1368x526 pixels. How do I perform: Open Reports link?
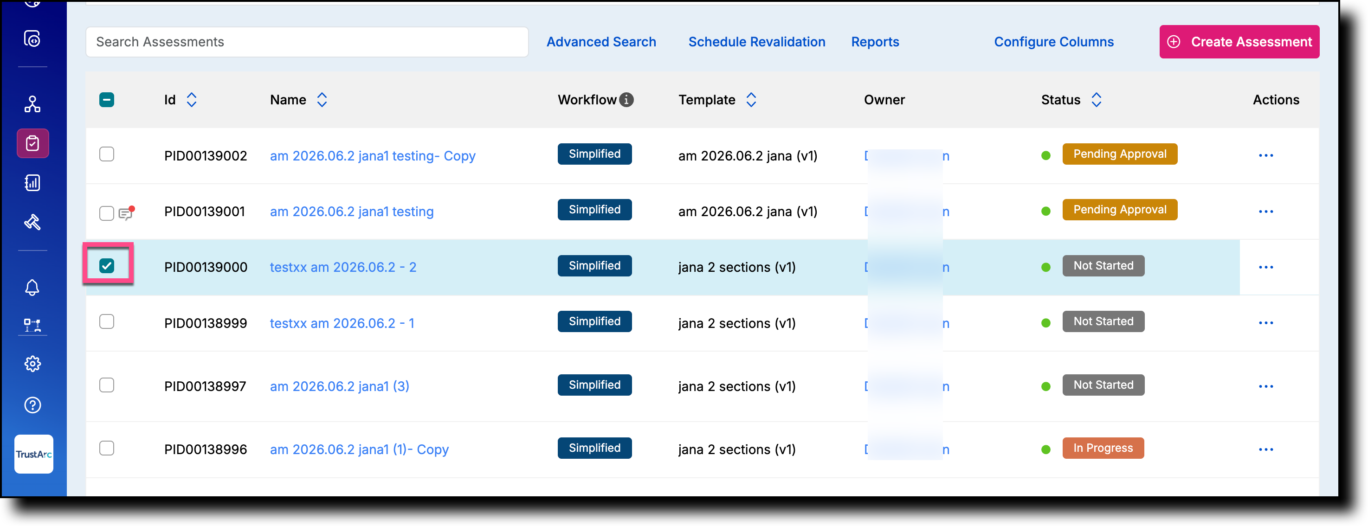tap(875, 42)
